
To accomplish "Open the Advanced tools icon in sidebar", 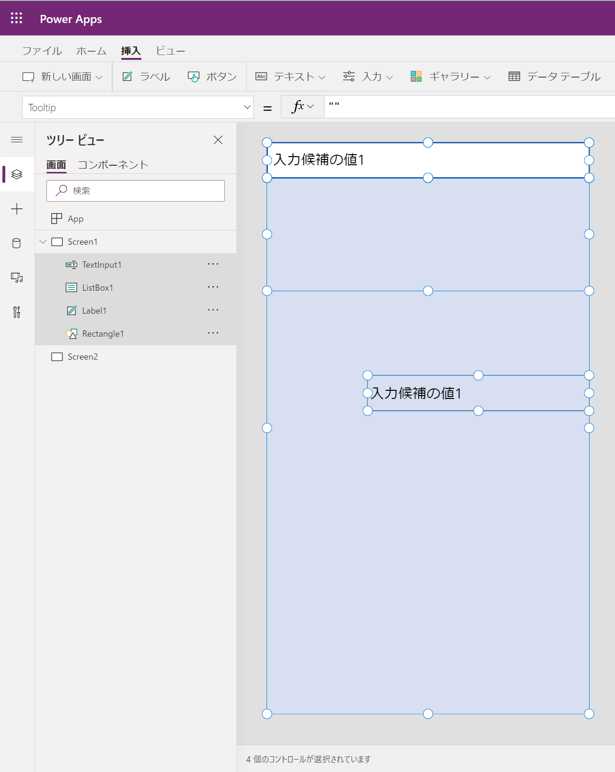I will (x=17, y=312).
